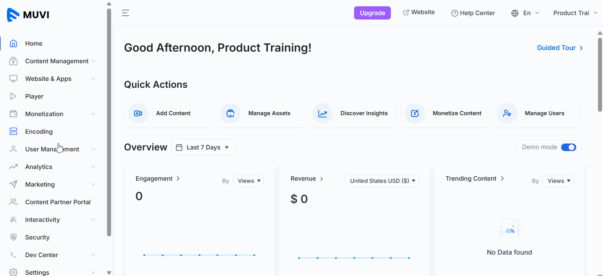This screenshot has width=603, height=276.
Task: Click the Website & Apps monitor icon
Action: pyautogui.click(x=13, y=79)
